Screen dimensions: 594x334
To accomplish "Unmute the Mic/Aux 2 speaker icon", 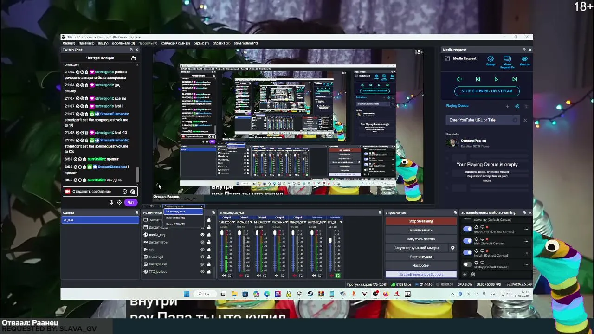I will (x=241, y=276).
